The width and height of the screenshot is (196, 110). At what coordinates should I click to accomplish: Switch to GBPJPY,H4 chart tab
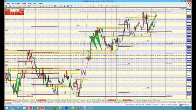pyautogui.click(x=145, y=103)
